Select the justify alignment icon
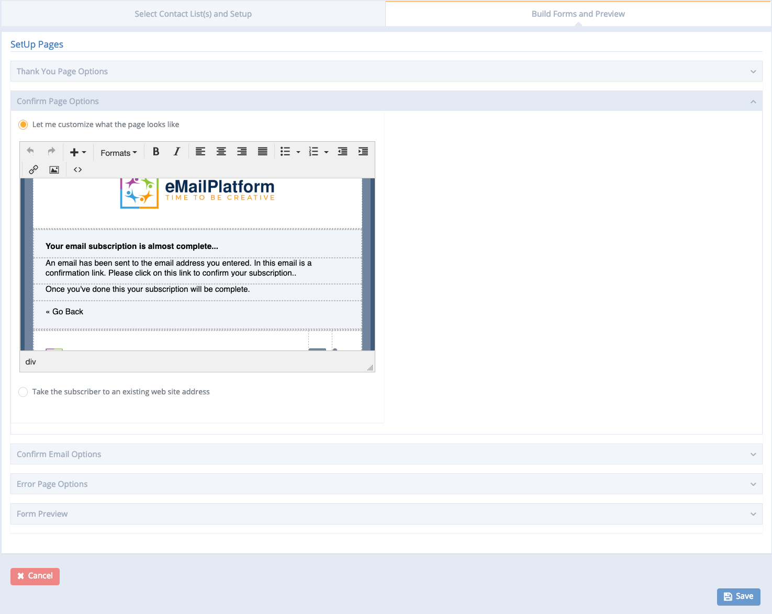 [262, 151]
